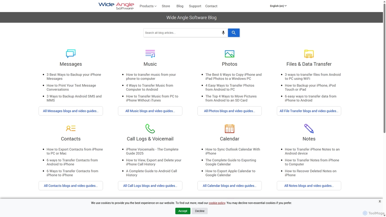
Task: Click the Notes pencil icon
Action: click(309, 128)
